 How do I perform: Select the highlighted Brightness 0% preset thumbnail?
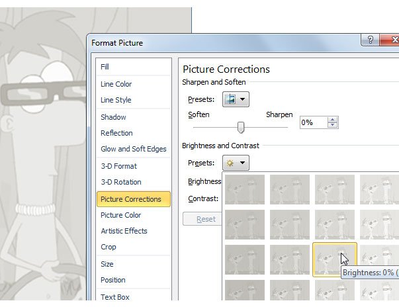[x=334, y=259]
